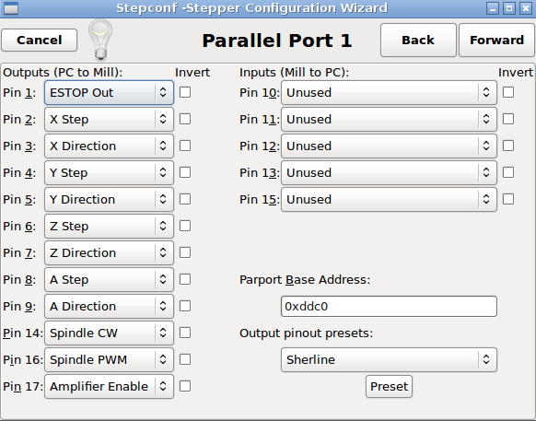Close the Stepconf wizard window
536x421 pixels.
525,8
